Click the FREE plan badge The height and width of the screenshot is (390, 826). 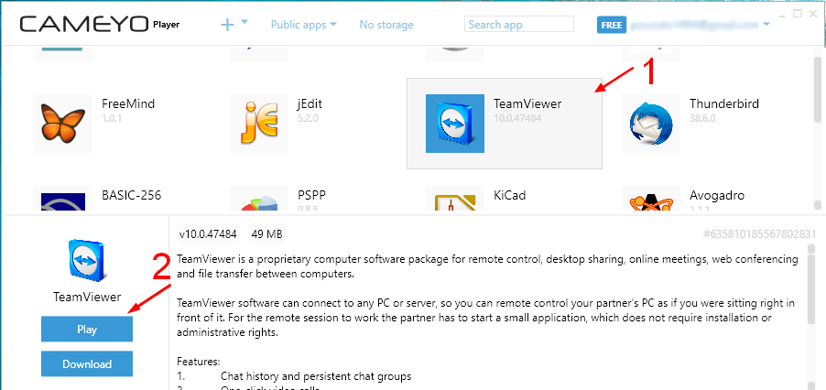click(x=611, y=25)
